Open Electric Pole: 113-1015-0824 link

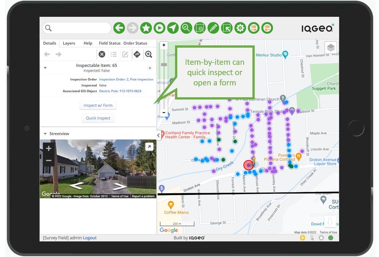pos(120,91)
